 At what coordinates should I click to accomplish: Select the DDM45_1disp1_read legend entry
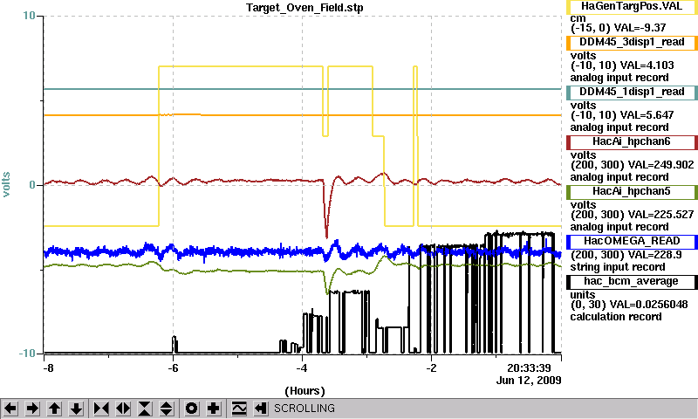tap(632, 93)
